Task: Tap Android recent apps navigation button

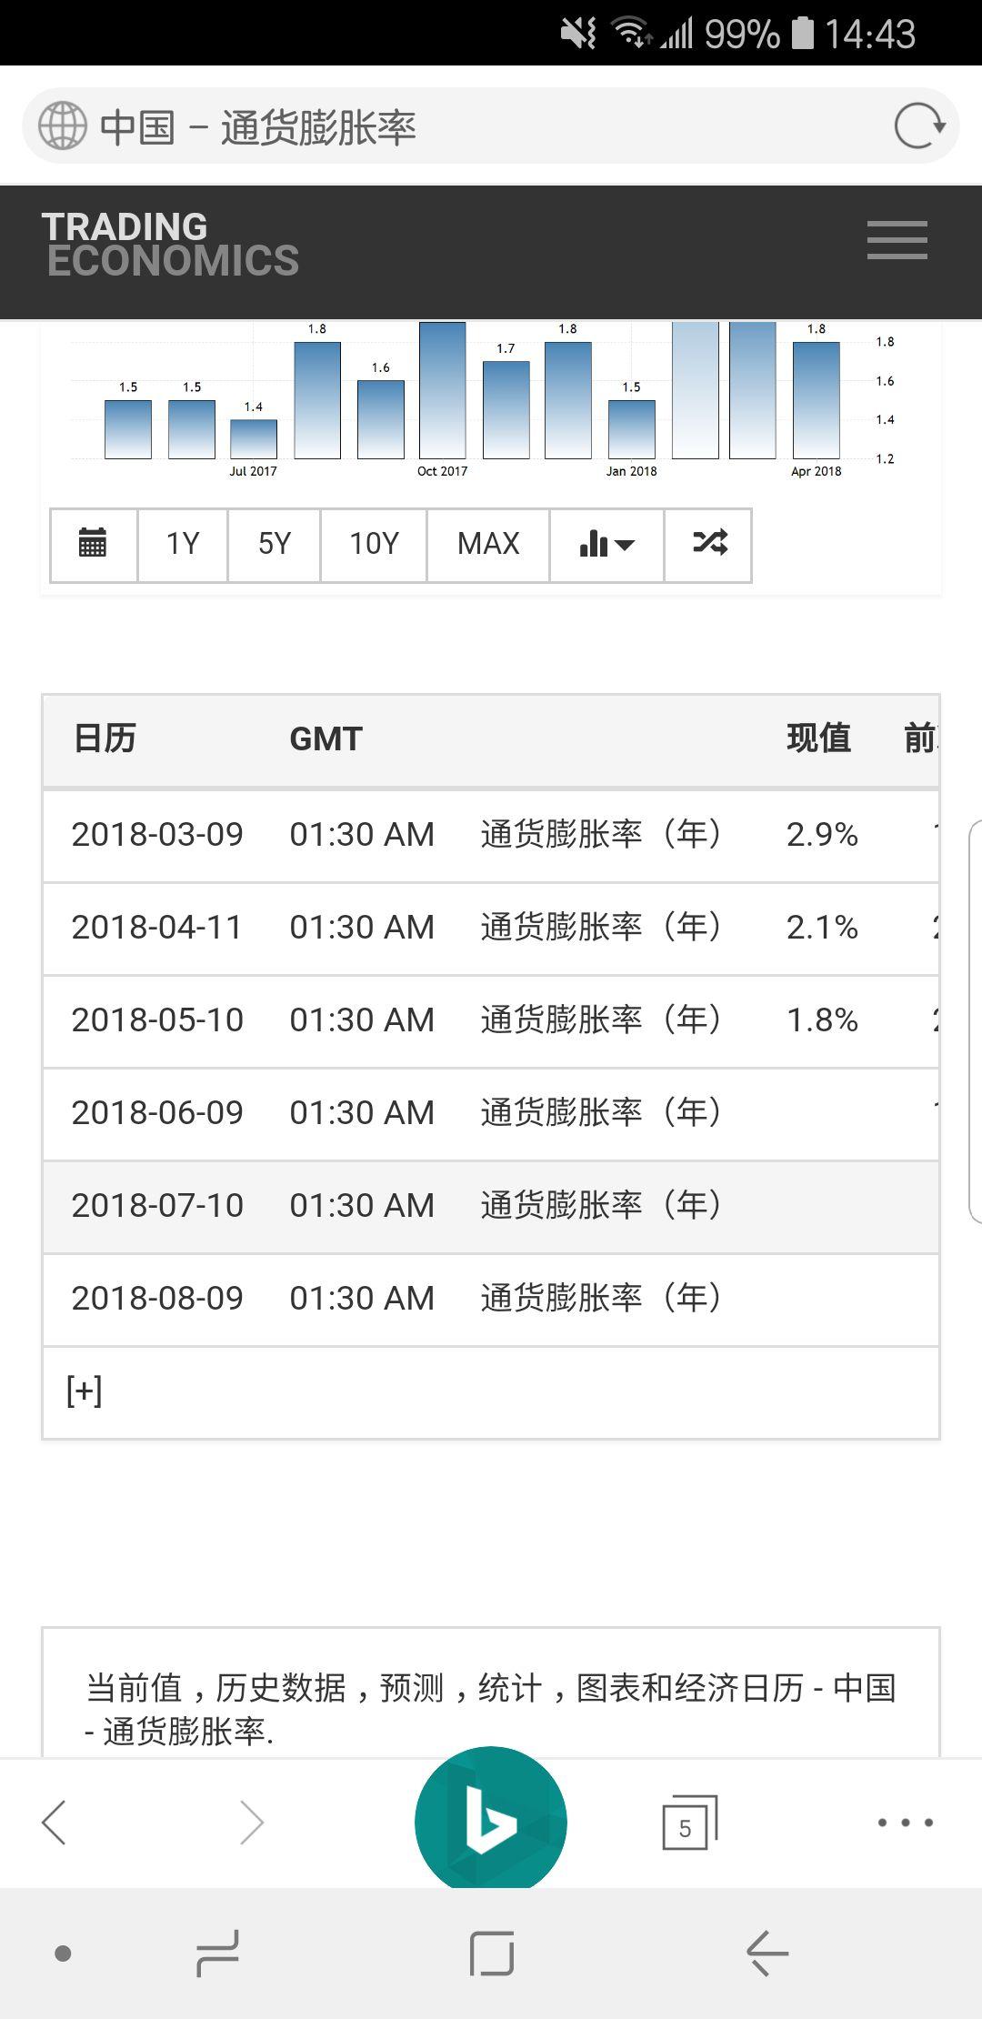Action: pos(218,1953)
